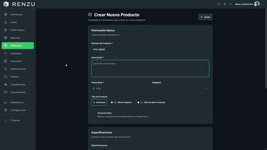This screenshot has width=267, height=150.
Task: Go to Liquidaciones in the sidebar
Action: pos(18,84)
